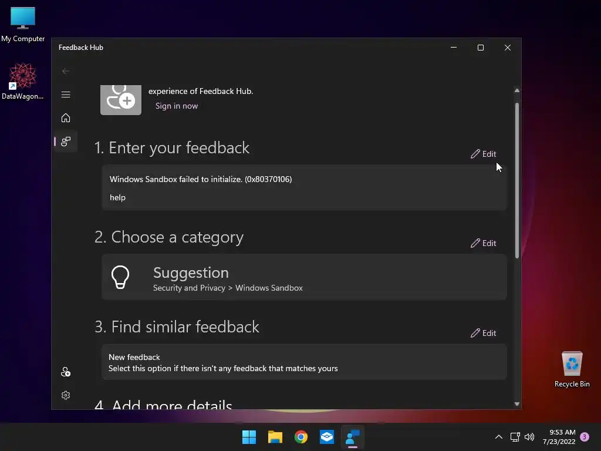Click the '3. Find similar feedback' heading
Screen dimensions: 601x451
coord(177,327)
